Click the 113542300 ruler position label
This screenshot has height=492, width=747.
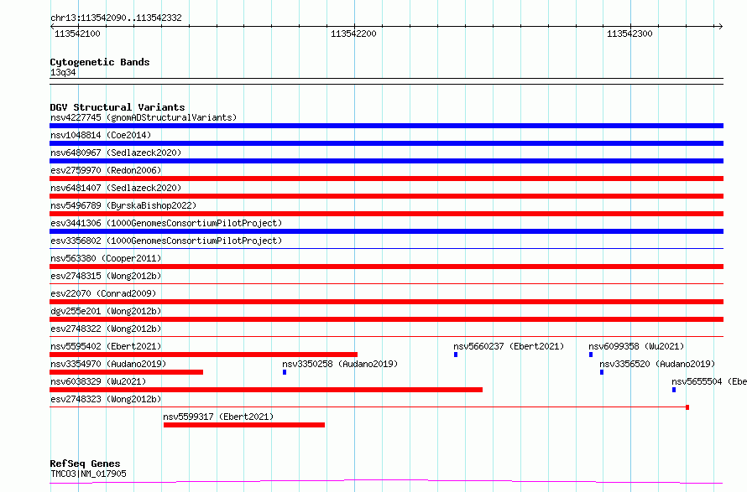point(629,34)
